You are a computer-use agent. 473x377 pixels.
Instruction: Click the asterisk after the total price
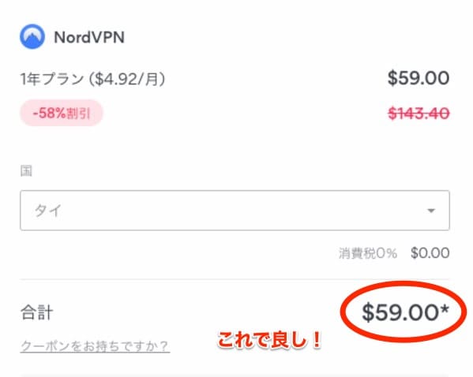(445, 309)
